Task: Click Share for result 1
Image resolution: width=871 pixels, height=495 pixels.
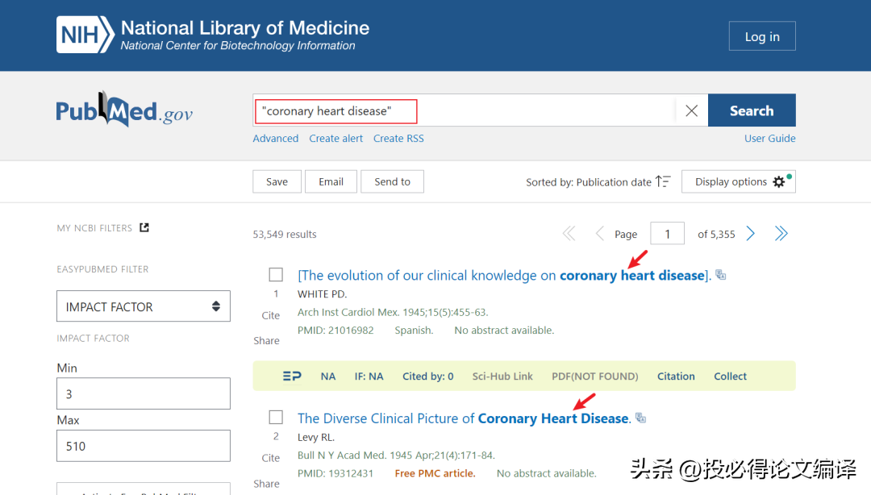Action: 267,340
